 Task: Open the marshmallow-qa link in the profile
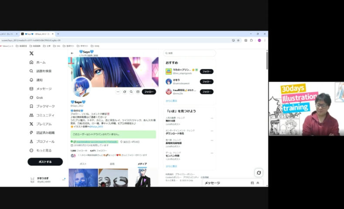click(x=96, y=142)
